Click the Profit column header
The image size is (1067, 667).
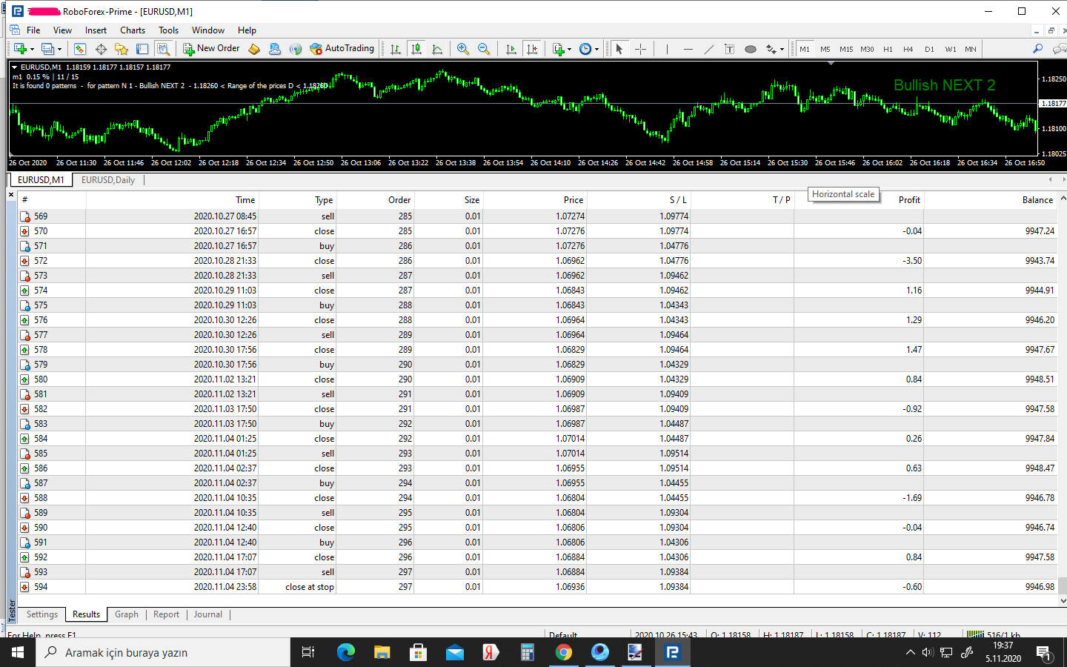[908, 200]
